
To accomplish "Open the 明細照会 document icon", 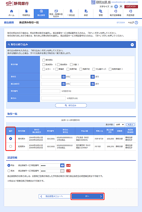I will [x=26, y=11].
